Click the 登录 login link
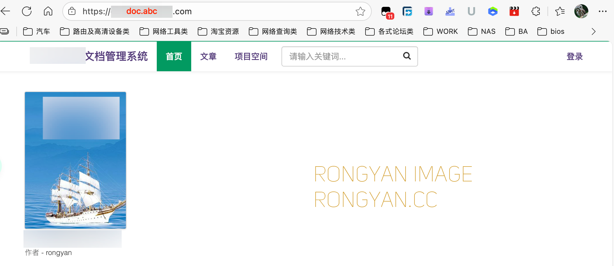The width and height of the screenshot is (614, 266). [575, 56]
